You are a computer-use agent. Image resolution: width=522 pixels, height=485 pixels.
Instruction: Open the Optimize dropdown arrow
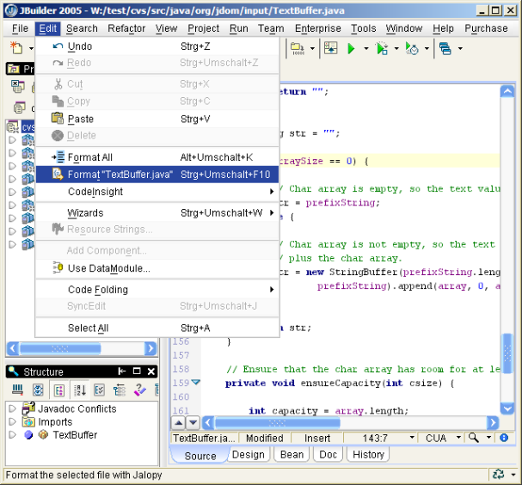pyautogui.click(x=427, y=49)
